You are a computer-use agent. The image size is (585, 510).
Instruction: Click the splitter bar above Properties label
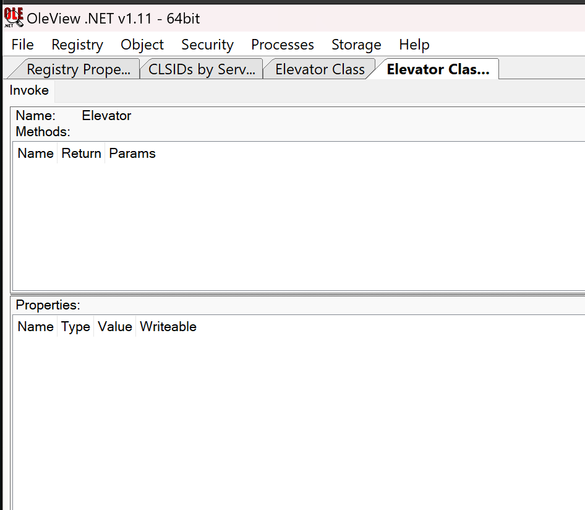[297, 294]
